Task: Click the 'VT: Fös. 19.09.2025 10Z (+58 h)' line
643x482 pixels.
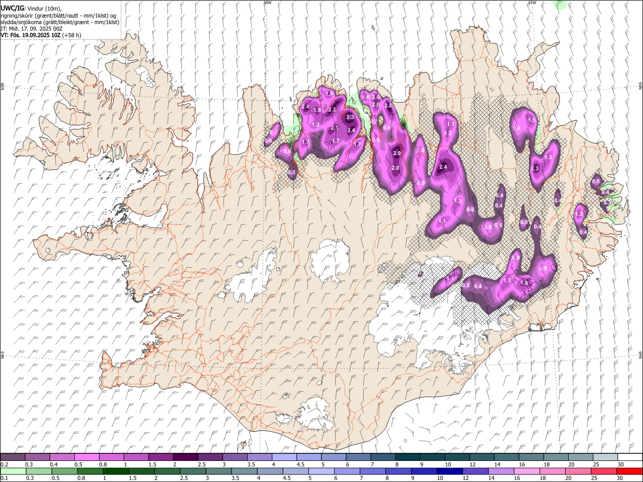Action: point(41,35)
